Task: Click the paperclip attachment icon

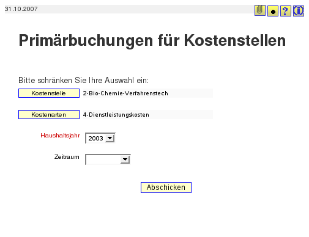Action: [260, 10]
